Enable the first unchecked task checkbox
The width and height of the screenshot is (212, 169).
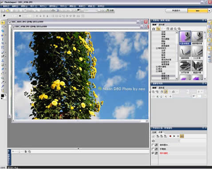coord(153,145)
